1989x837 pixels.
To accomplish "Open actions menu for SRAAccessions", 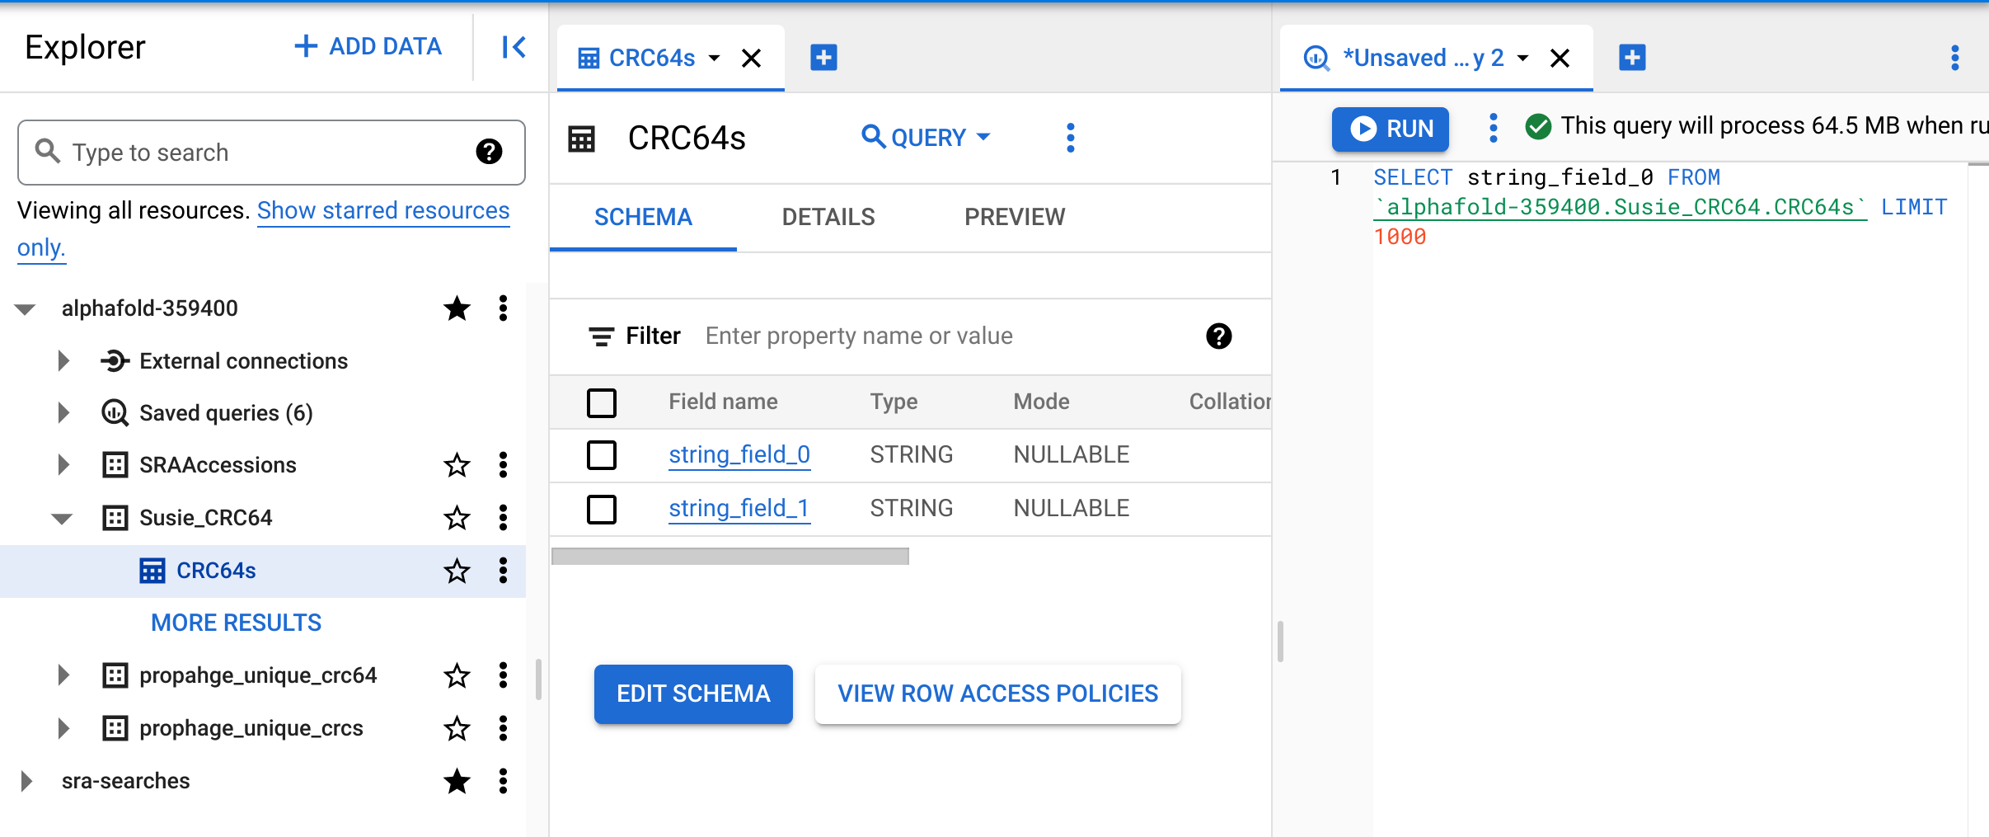I will click(503, 465).
